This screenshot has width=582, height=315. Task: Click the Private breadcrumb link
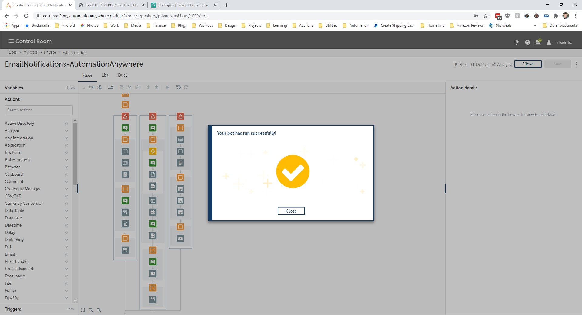[50, 52]
